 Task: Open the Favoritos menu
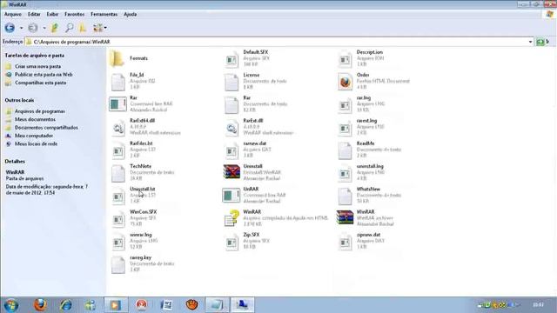tap(75, 14)
